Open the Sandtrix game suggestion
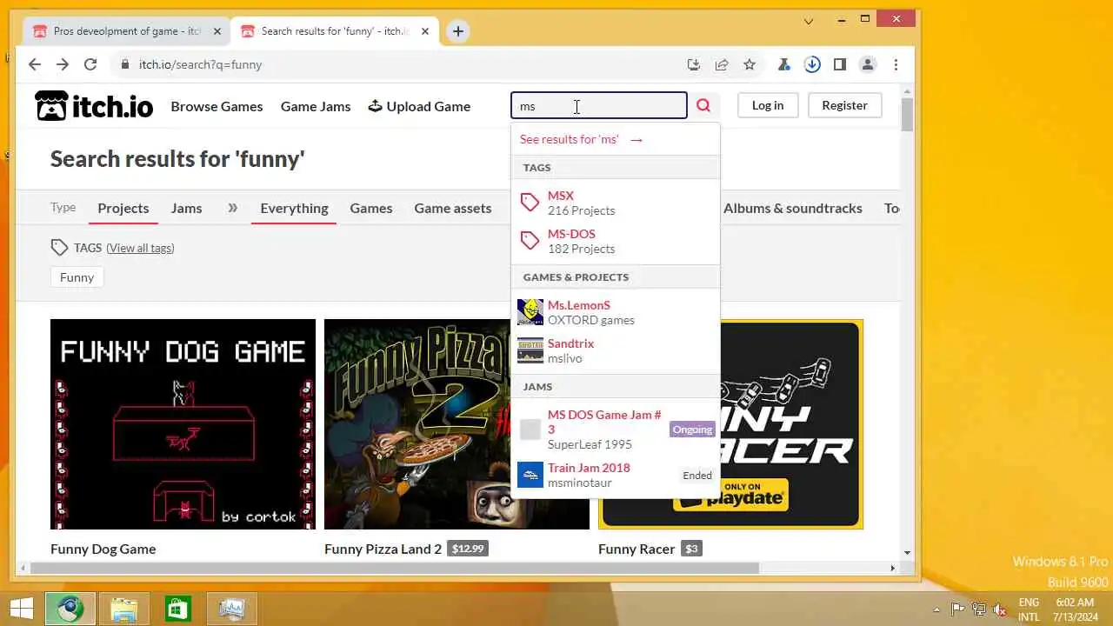Image resolution: width=1113 pixels, height=626 pixels. point(616,350)
